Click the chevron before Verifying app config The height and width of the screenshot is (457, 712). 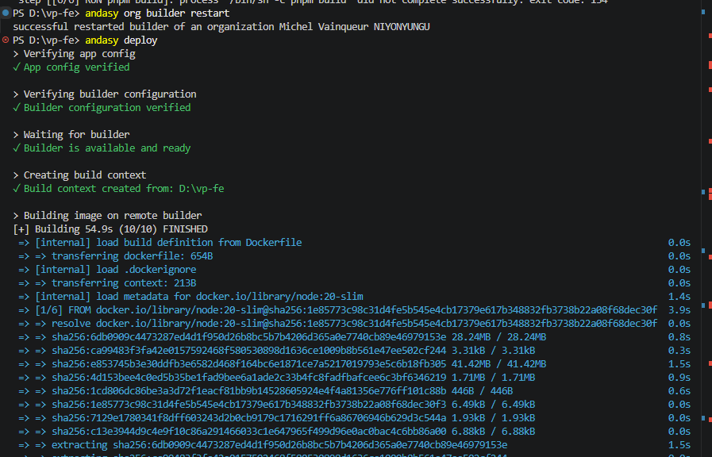(x=17, y=54)
